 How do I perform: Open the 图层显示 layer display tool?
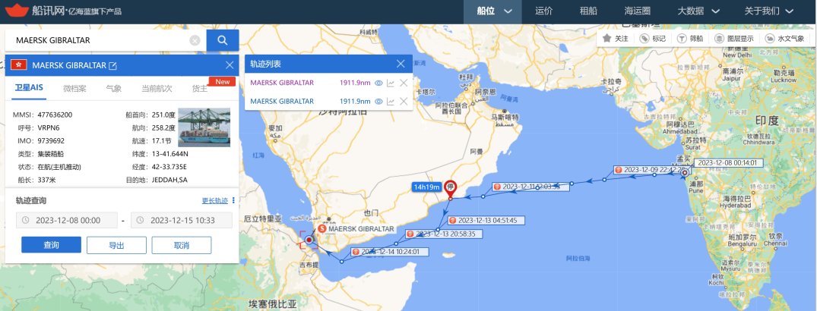[734, 39]
